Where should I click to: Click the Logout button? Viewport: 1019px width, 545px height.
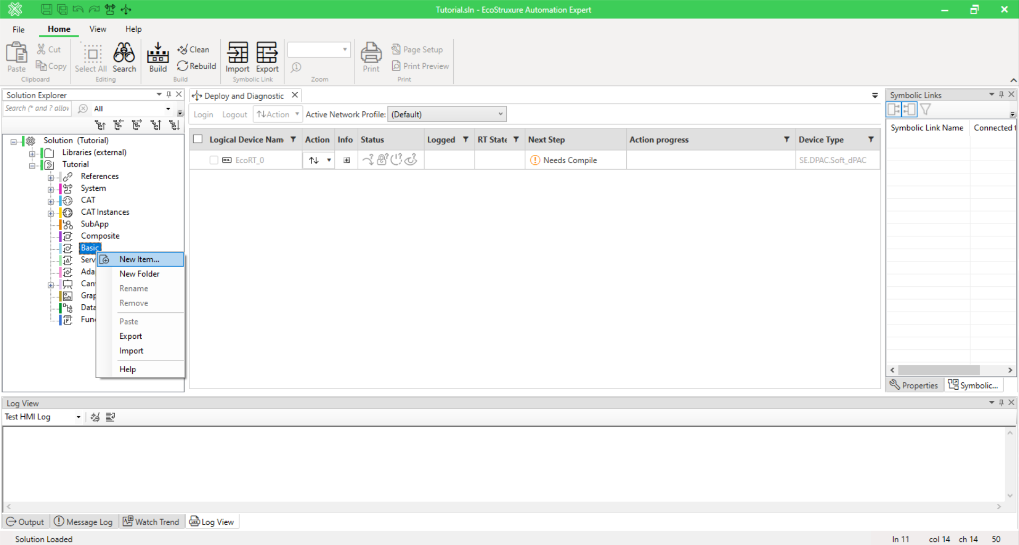tap(235, 115)
